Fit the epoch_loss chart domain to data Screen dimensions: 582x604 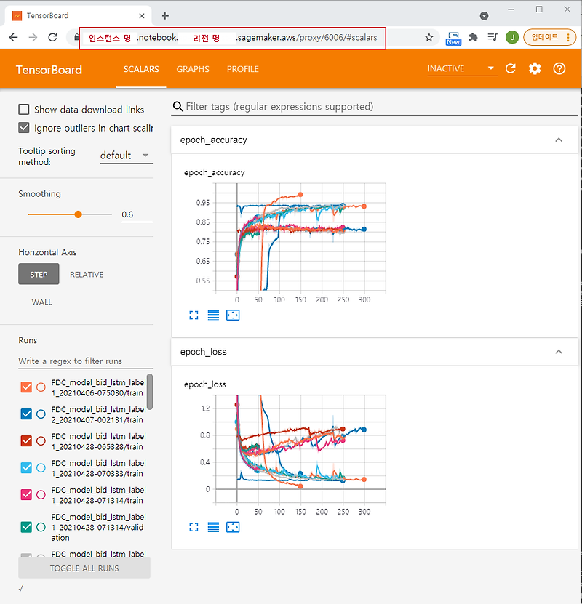click(233, 527)
